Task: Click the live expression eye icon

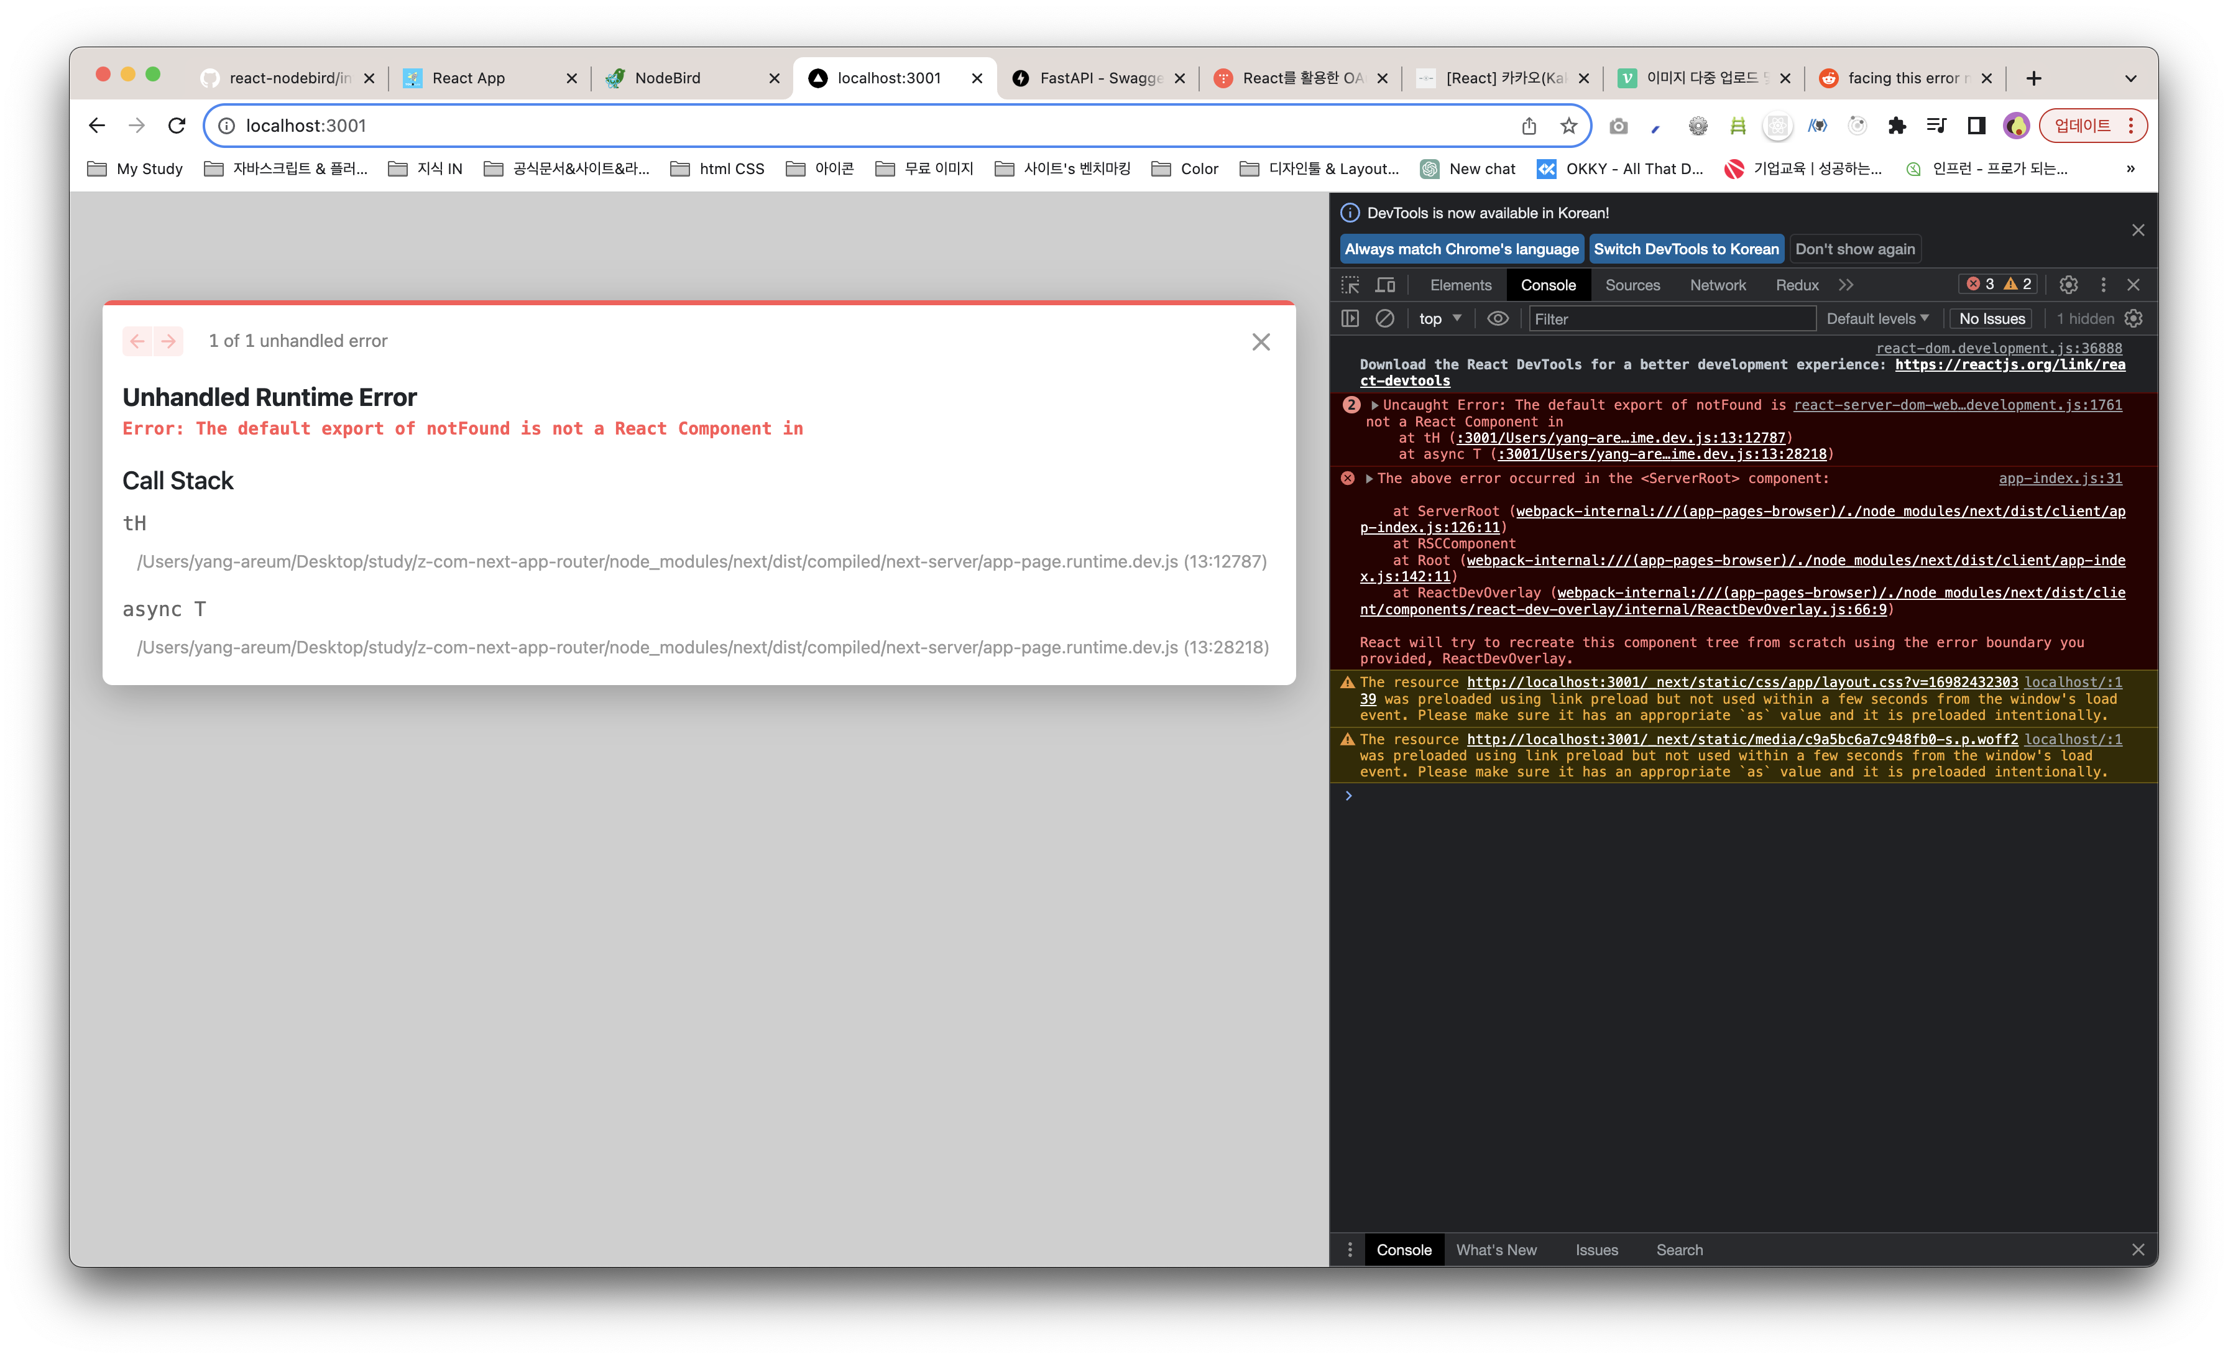Action: tap(1498, 318)
